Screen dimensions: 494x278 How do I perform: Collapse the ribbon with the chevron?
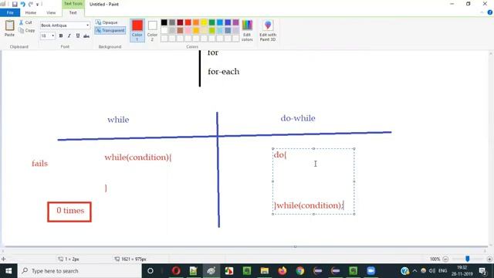[x=482, y=12]
